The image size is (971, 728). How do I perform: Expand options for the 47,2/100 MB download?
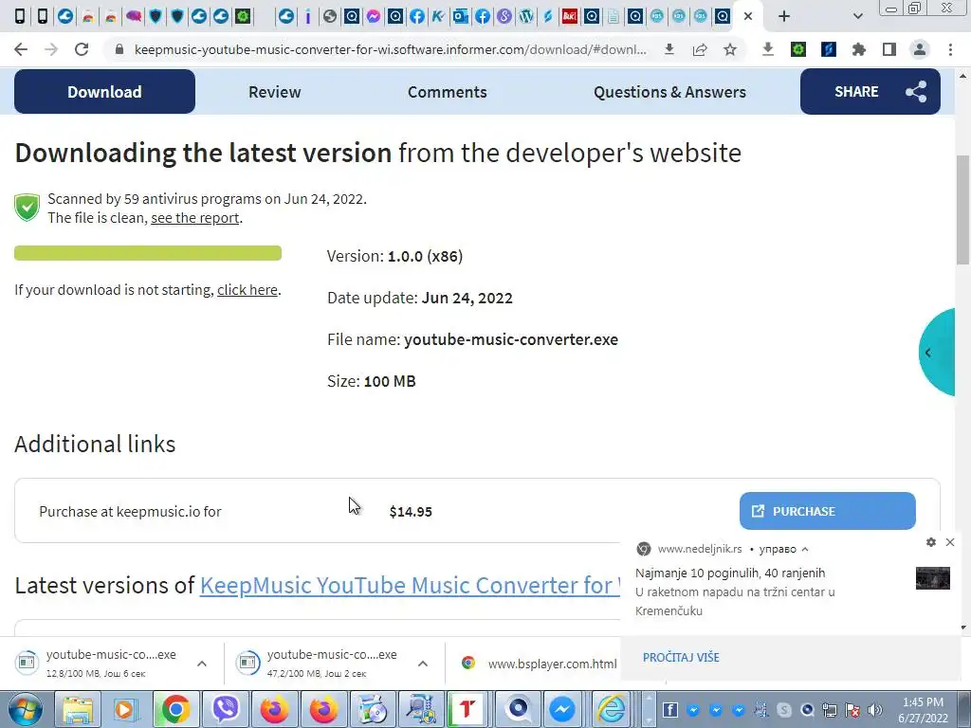(x=423, y=664)
